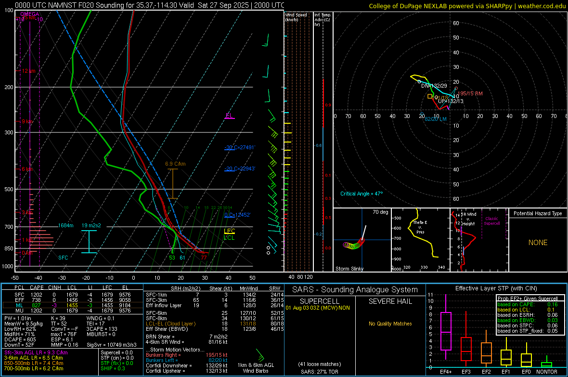
Task: Click the SHIP = 0.3 value
Action: click(113, 368)
